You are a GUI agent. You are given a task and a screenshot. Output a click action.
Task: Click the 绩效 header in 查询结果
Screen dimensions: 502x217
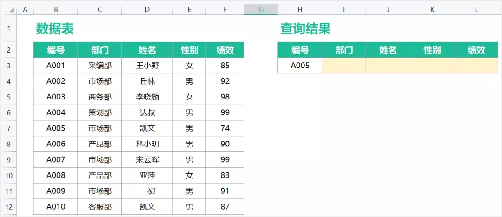[x=476, y=50]
